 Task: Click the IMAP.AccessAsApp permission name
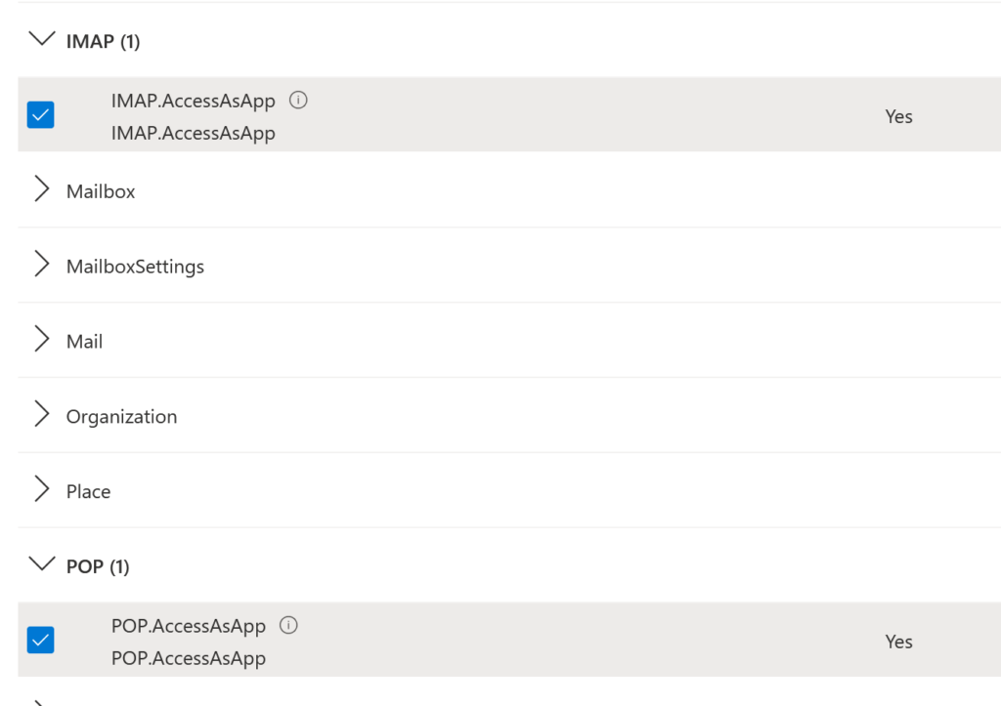193,101
